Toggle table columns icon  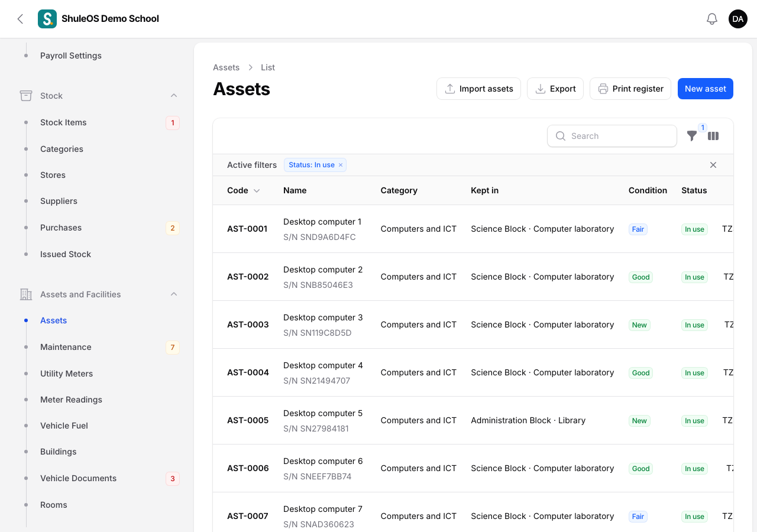click(x=713, y=136)
